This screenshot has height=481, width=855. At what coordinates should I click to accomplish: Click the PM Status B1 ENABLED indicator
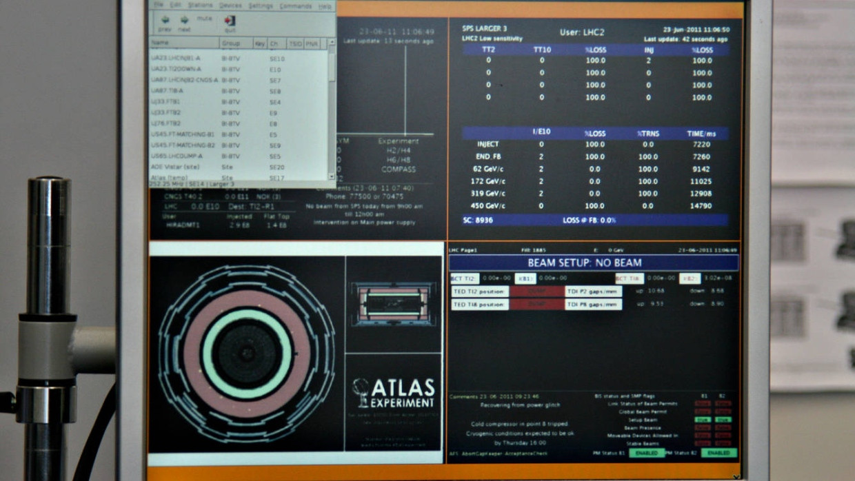tap(646, 452)
